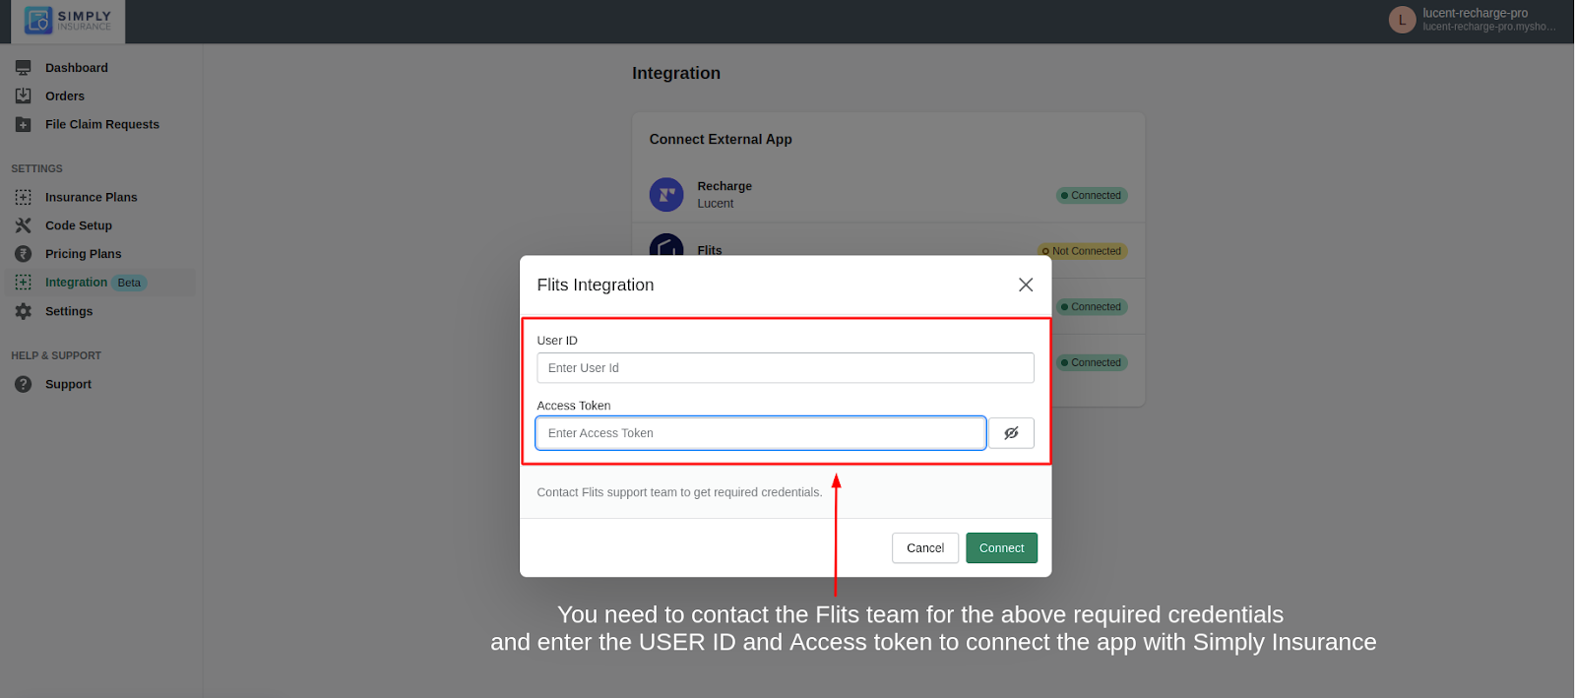Go to Dashboard page
The height and width of the screenshot is (698, 1575).
pos(77,68)
